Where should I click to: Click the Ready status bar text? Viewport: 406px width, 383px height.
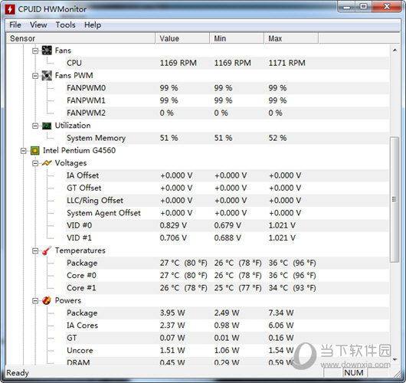(x=18, y=373)
